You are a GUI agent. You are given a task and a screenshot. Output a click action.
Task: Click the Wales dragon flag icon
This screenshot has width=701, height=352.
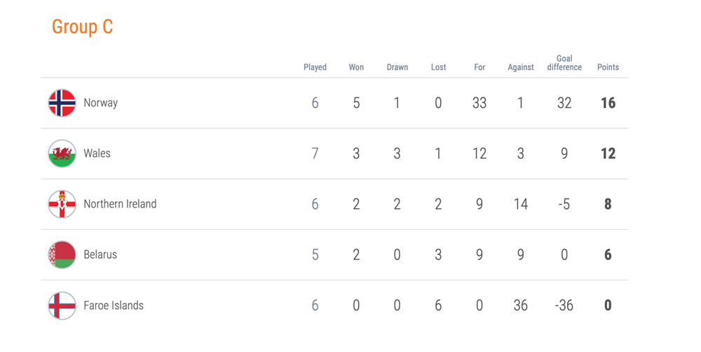point(62,154)
